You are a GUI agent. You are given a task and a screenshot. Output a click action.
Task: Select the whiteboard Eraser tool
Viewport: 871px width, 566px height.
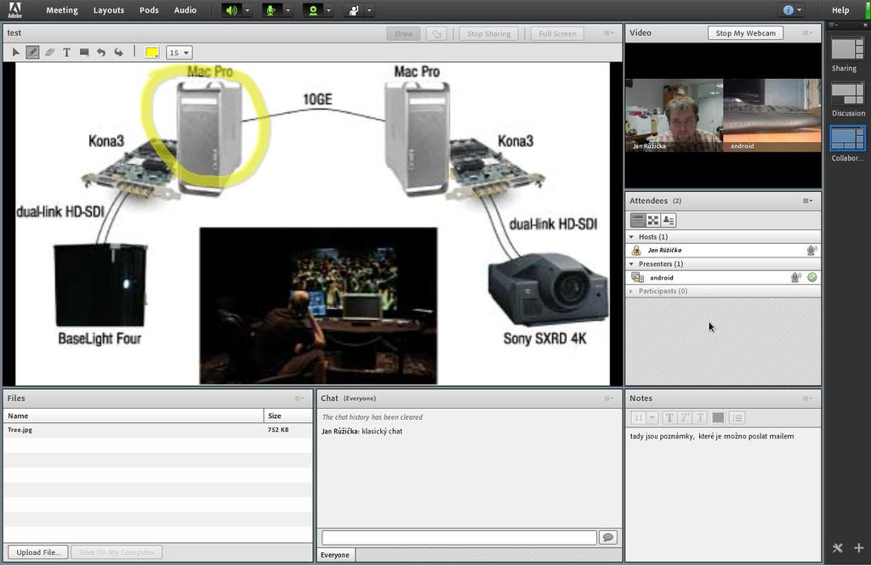(49, 52)
